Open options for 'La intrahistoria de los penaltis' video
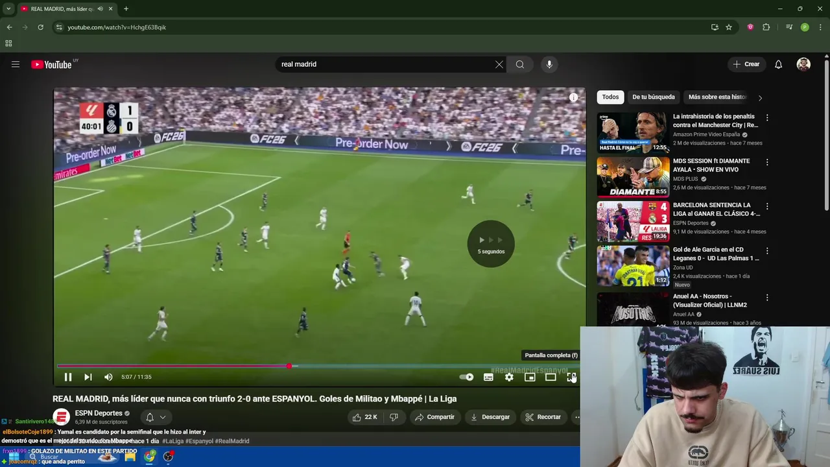The height and width of the screenshot is (467, 830). click(767, 118)
